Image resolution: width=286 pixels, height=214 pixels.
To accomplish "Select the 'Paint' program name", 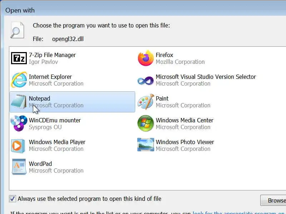I will click(162, 98).
